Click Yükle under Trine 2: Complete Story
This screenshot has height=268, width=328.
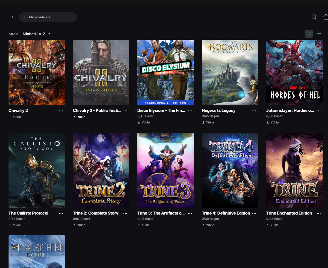tap(79, 225)
